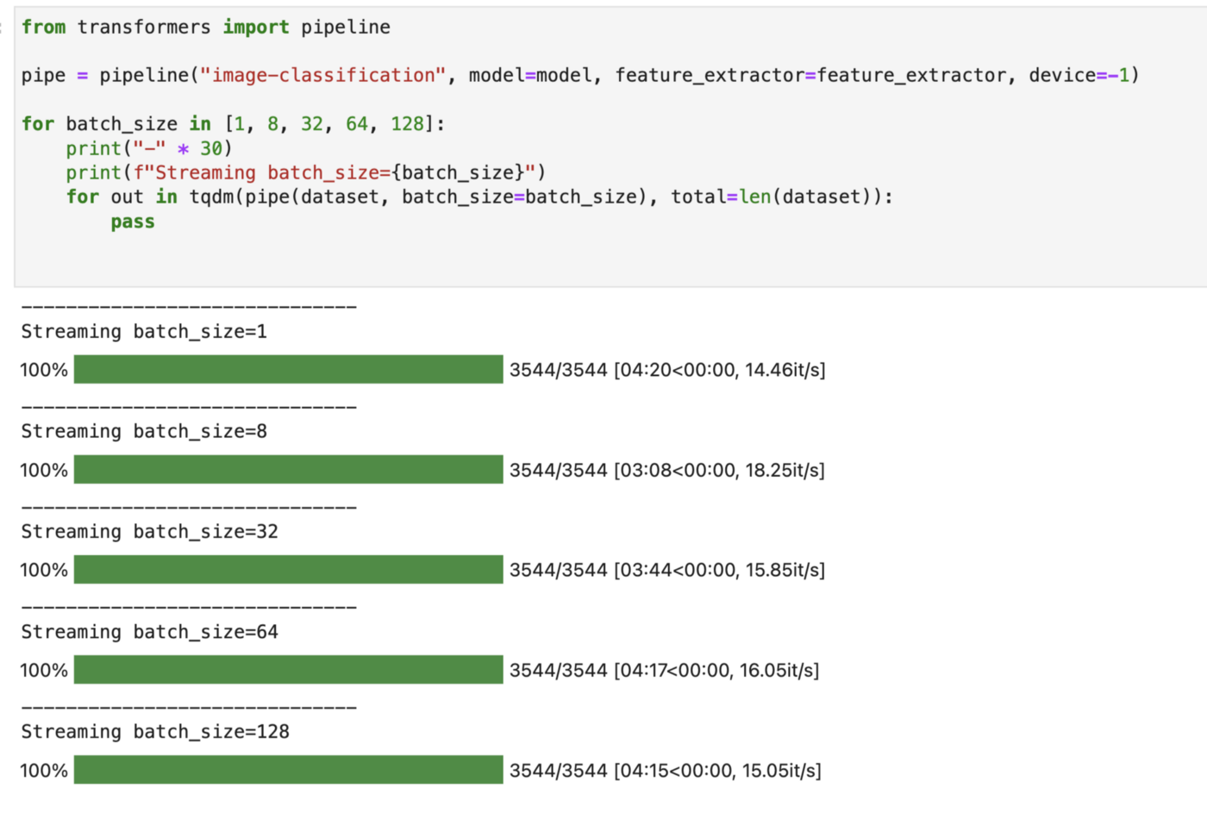This screenshot has width=1207, height=813.
Task: Click the "Streaming batch_size=1" output text
Action: point(144,332)
